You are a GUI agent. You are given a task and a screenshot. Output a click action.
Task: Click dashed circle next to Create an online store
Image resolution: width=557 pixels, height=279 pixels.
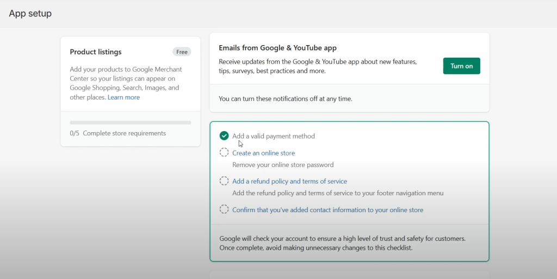(x=224, y=153)
